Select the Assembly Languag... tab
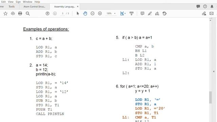Image resolution: width=217 pixels, height=122 pixels. [x=64, y=6]
